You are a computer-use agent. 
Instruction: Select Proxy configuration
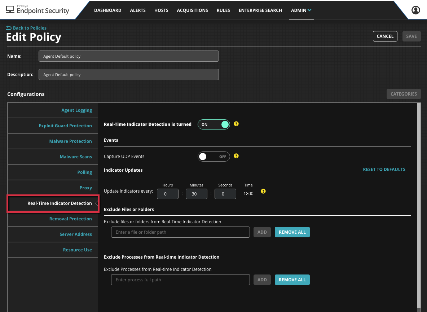53,188
